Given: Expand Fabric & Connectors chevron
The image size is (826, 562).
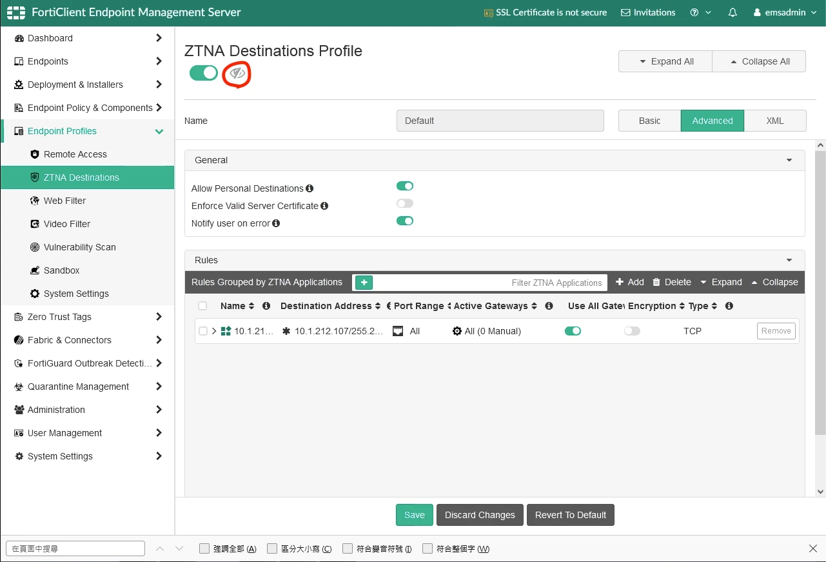Looking at the screenshot, I should [x=159, y=340].
